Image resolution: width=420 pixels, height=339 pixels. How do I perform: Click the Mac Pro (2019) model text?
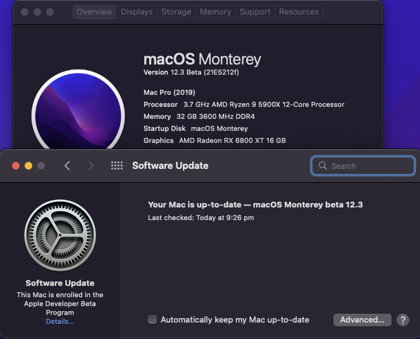click(170, 92)
